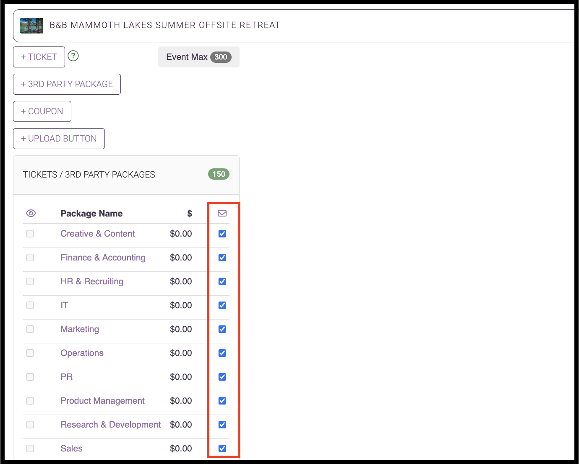Open the PR package link
Screen dimensions: 579x464
67,377
